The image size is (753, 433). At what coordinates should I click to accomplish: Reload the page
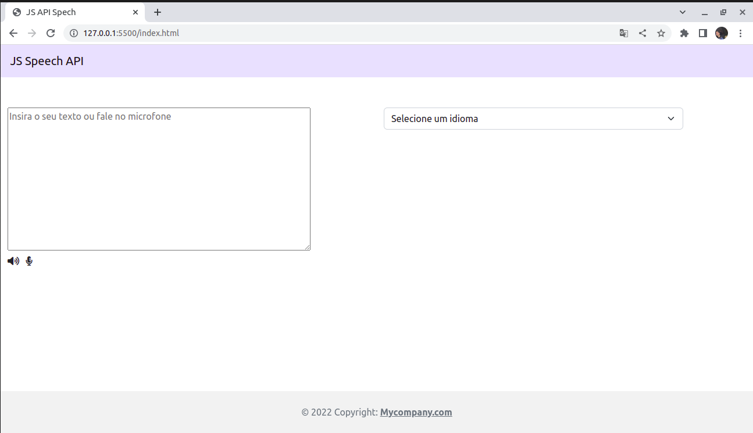[x=51, y=33]
